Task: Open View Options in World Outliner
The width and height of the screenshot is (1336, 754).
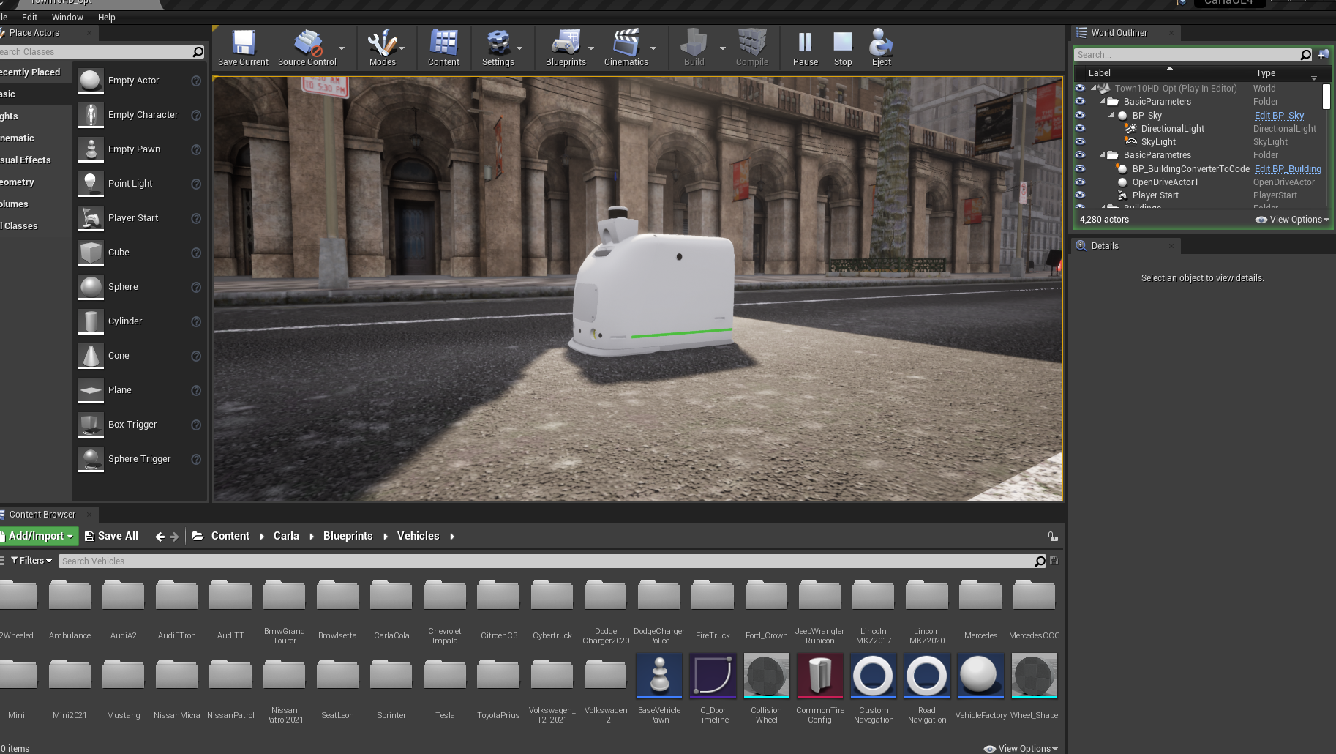Action: click(x=1291, y=219)
